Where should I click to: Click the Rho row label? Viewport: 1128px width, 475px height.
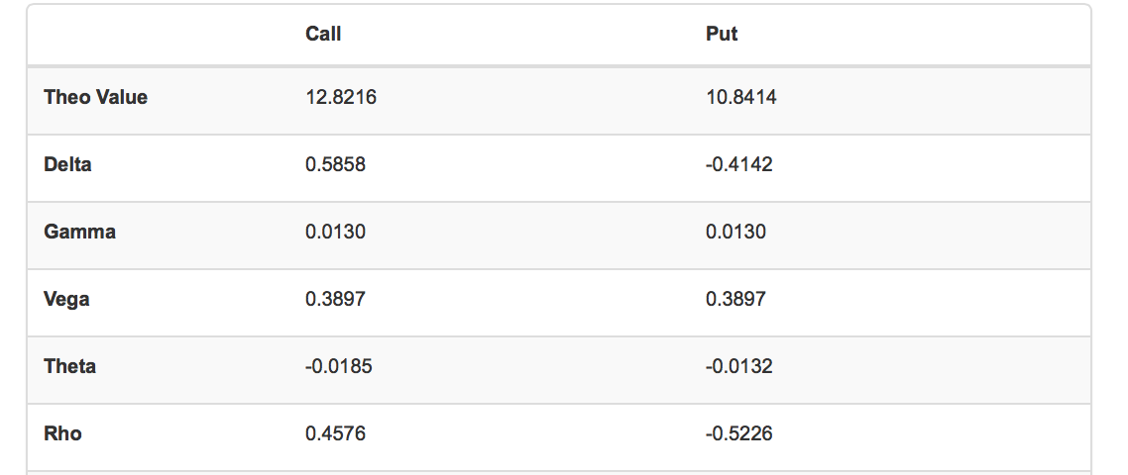(x=63, y=433)
